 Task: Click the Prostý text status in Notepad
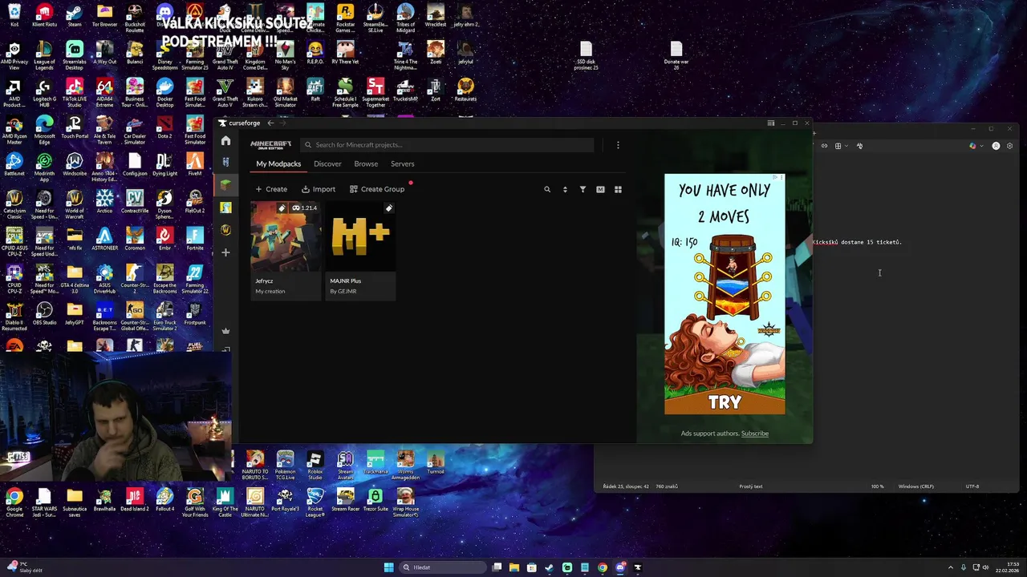point(751,486)
